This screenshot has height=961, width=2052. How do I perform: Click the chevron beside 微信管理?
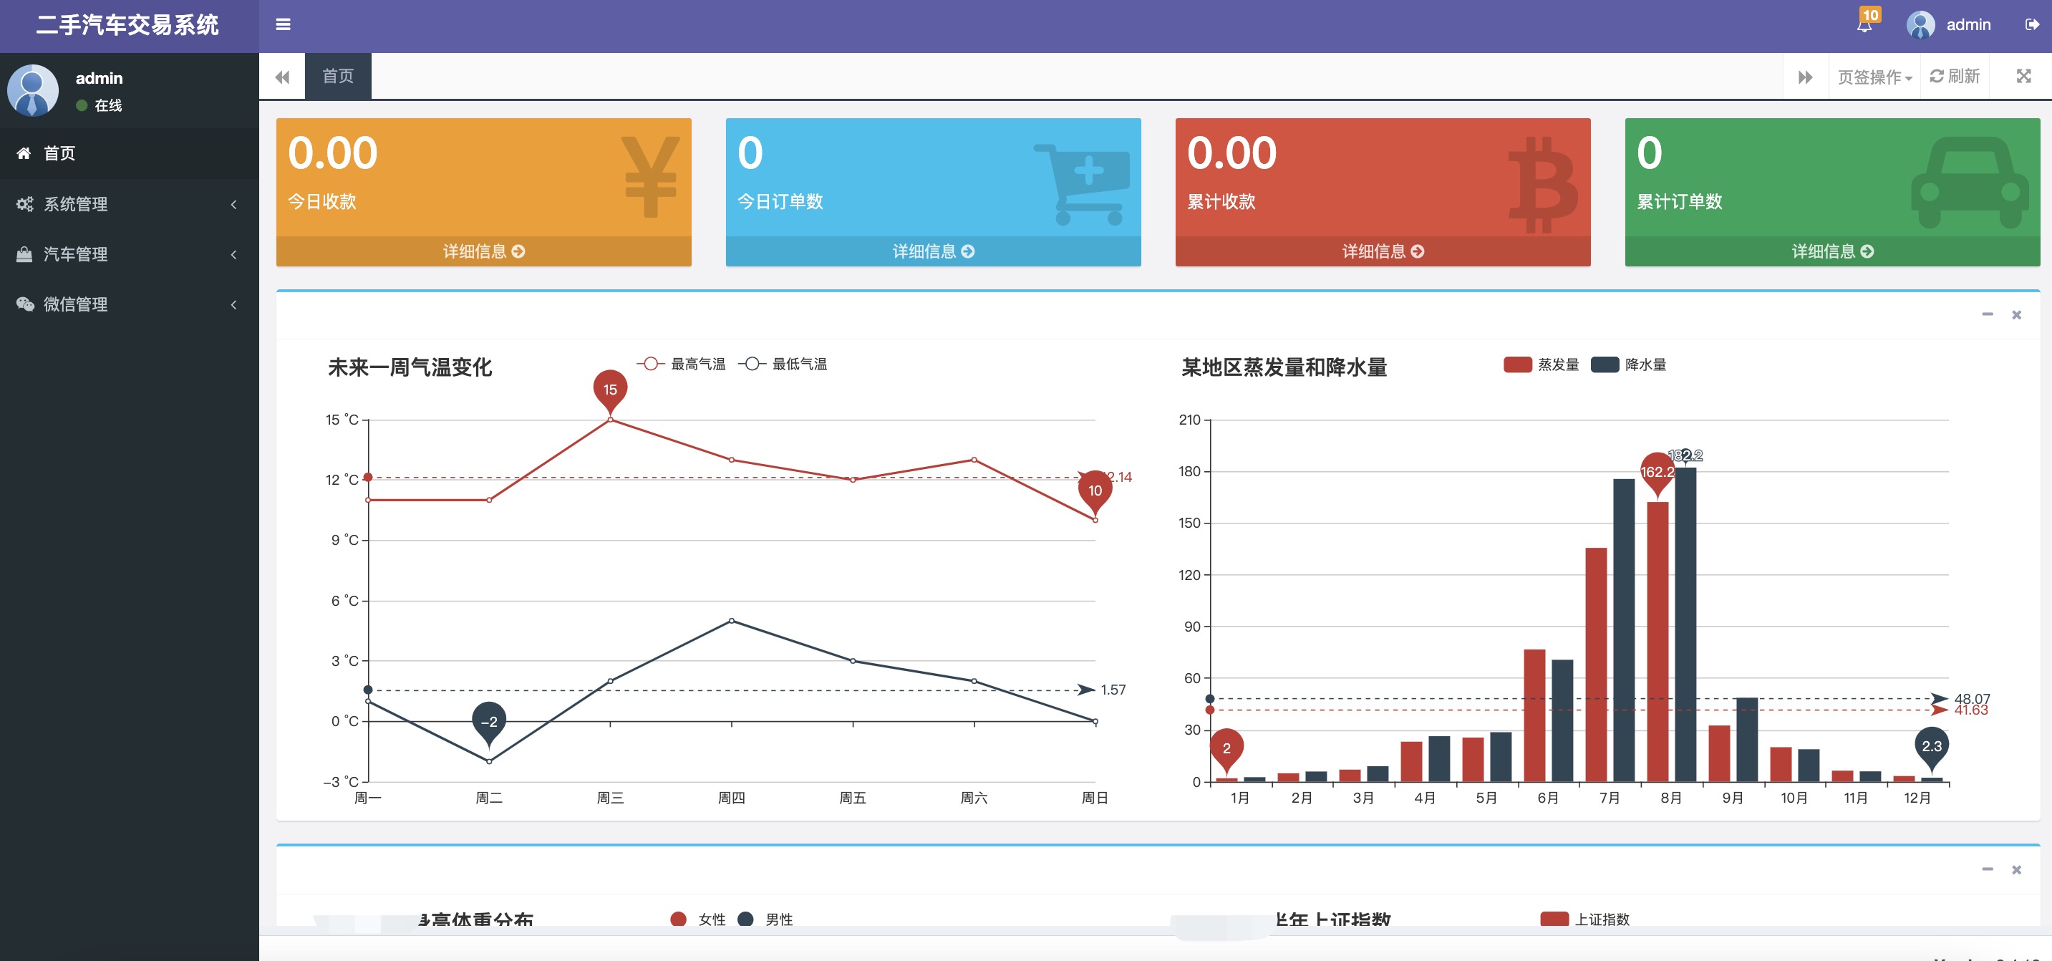233,304
